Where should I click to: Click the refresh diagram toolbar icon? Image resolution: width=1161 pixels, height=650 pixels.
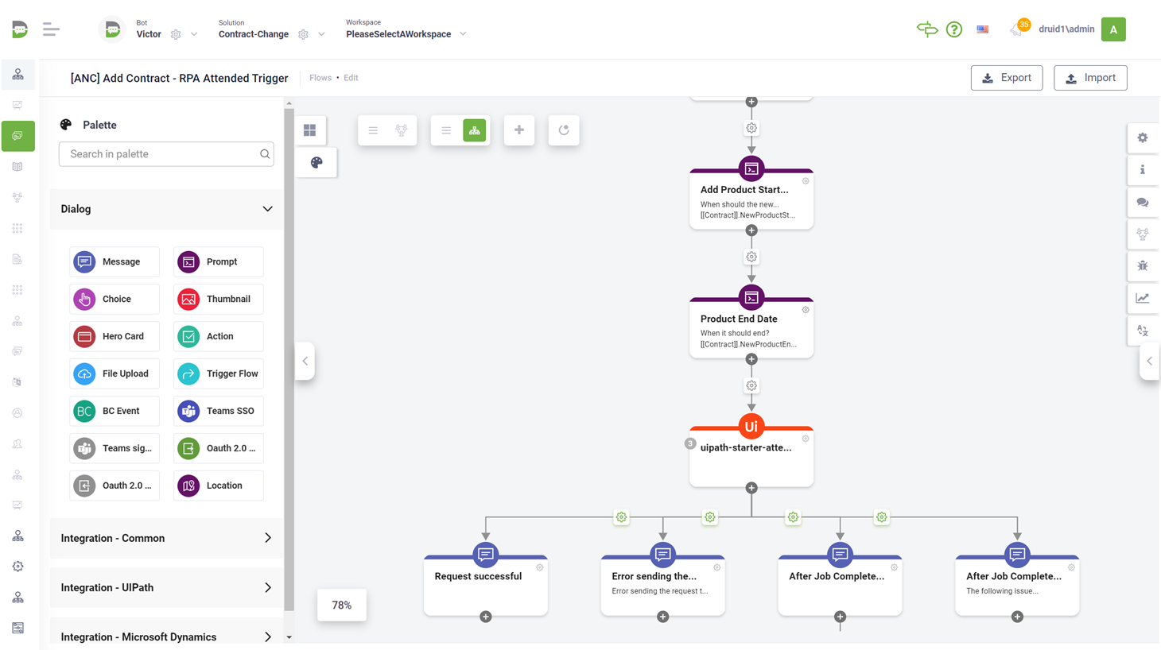point(564,130)
